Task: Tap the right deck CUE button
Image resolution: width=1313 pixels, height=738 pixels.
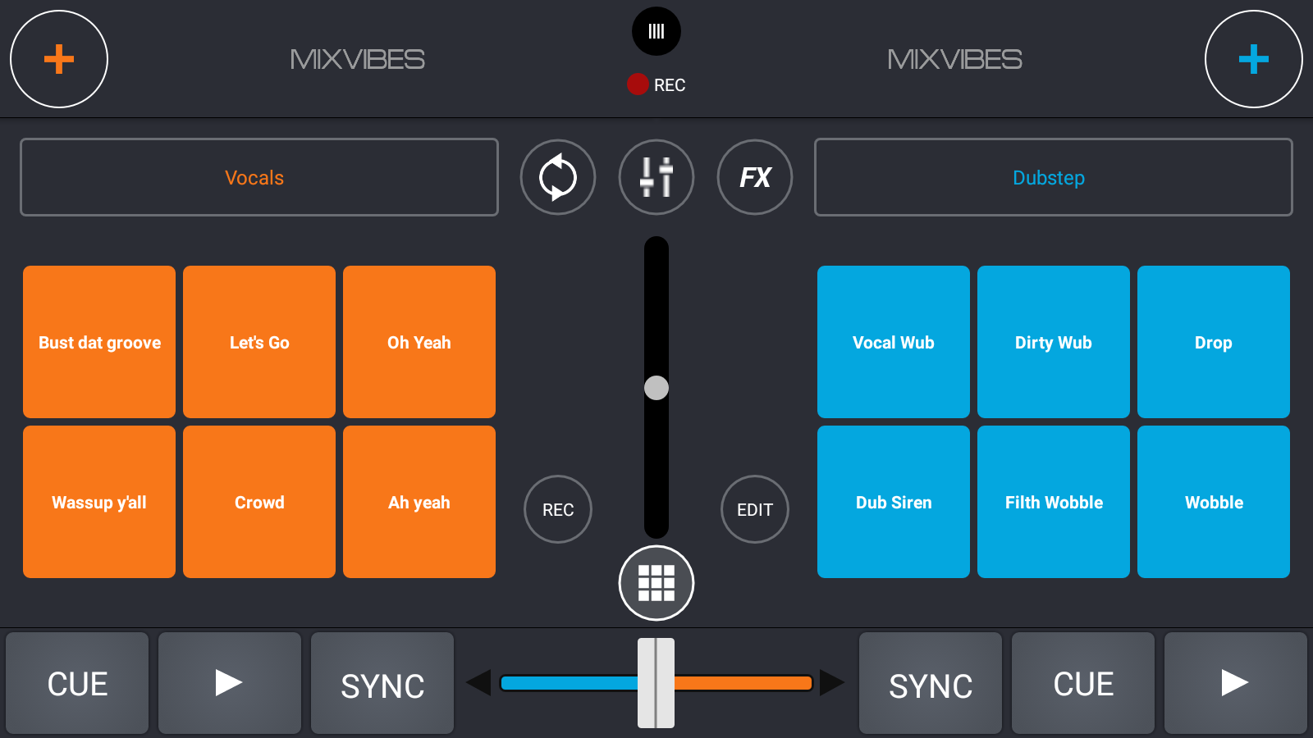Action: (x=1083, y=683)
